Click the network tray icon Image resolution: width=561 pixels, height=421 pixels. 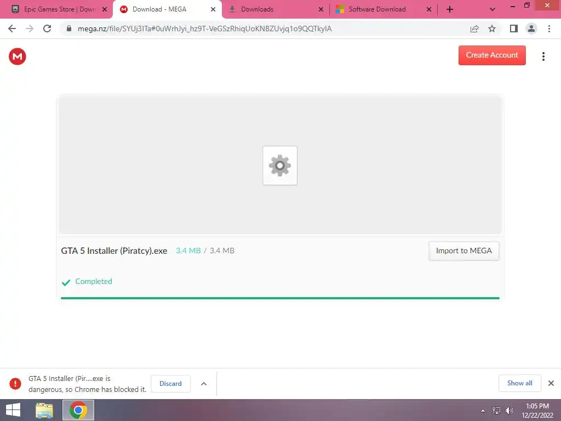tap(496, 411)
